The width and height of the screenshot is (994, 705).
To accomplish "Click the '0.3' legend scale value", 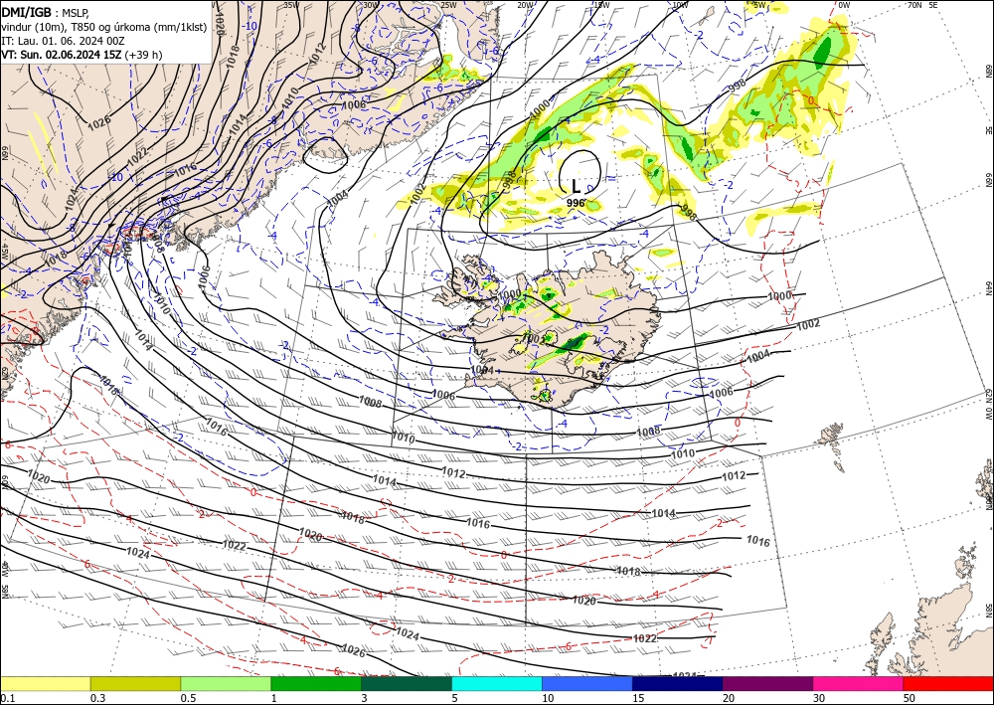I will click(98, 698).
